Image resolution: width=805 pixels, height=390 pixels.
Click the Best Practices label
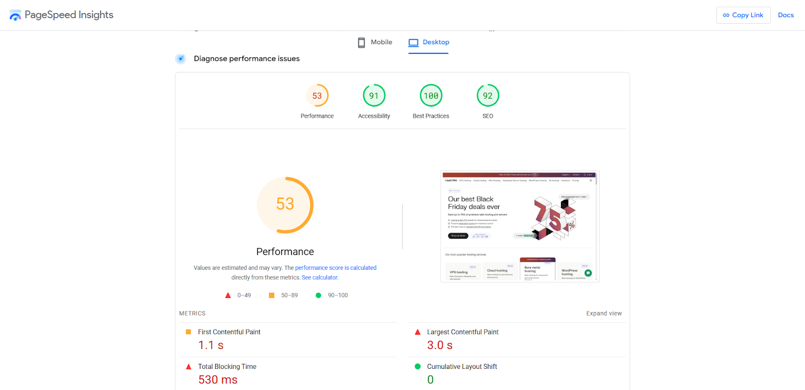(x=431, y=116)
